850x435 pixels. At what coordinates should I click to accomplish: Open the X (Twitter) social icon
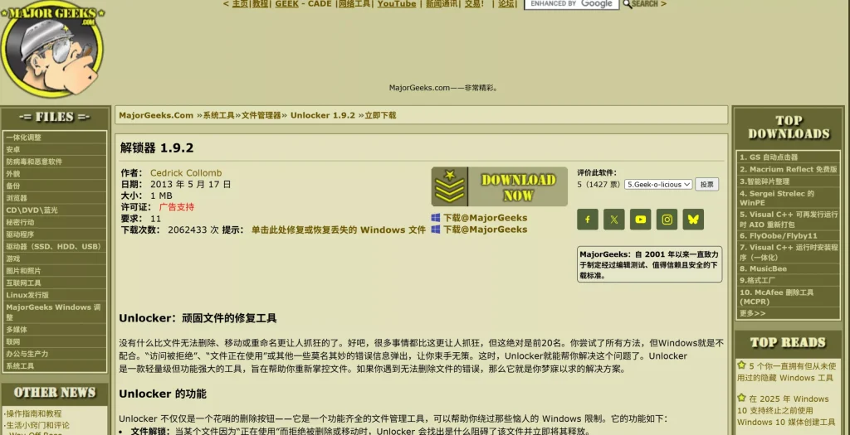(614, 220)
